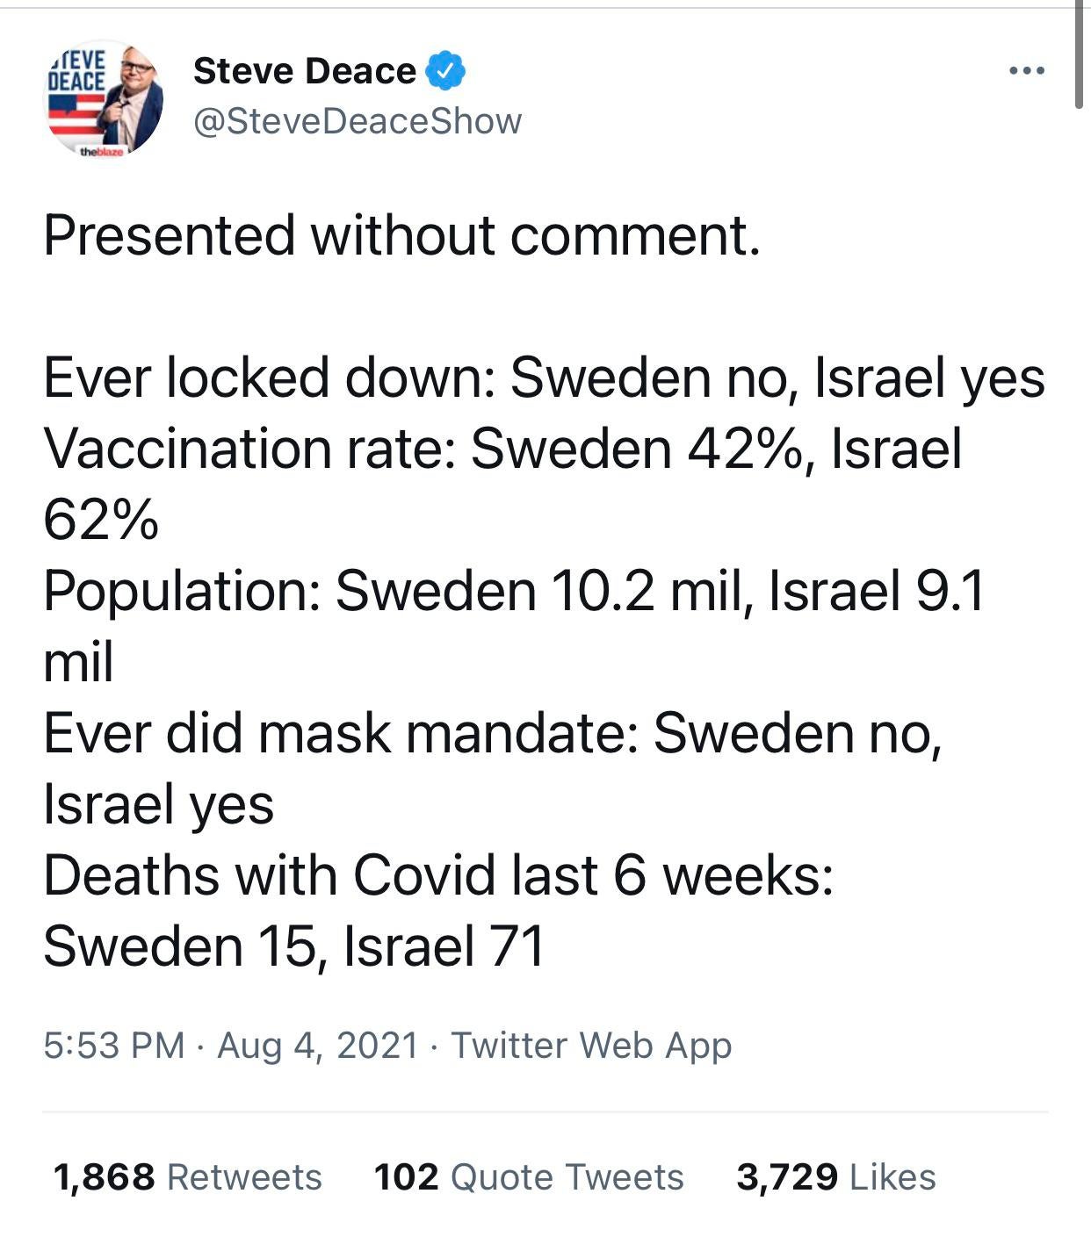The image size is (1091, 1237).
Task: Open Steve Deace's profile avatar picture
Action: (104, 99)
